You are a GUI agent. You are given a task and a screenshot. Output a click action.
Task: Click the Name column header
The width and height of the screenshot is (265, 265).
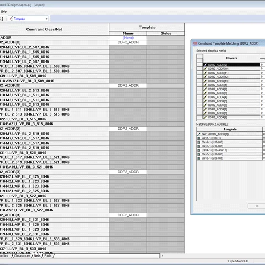click(128, 33)
